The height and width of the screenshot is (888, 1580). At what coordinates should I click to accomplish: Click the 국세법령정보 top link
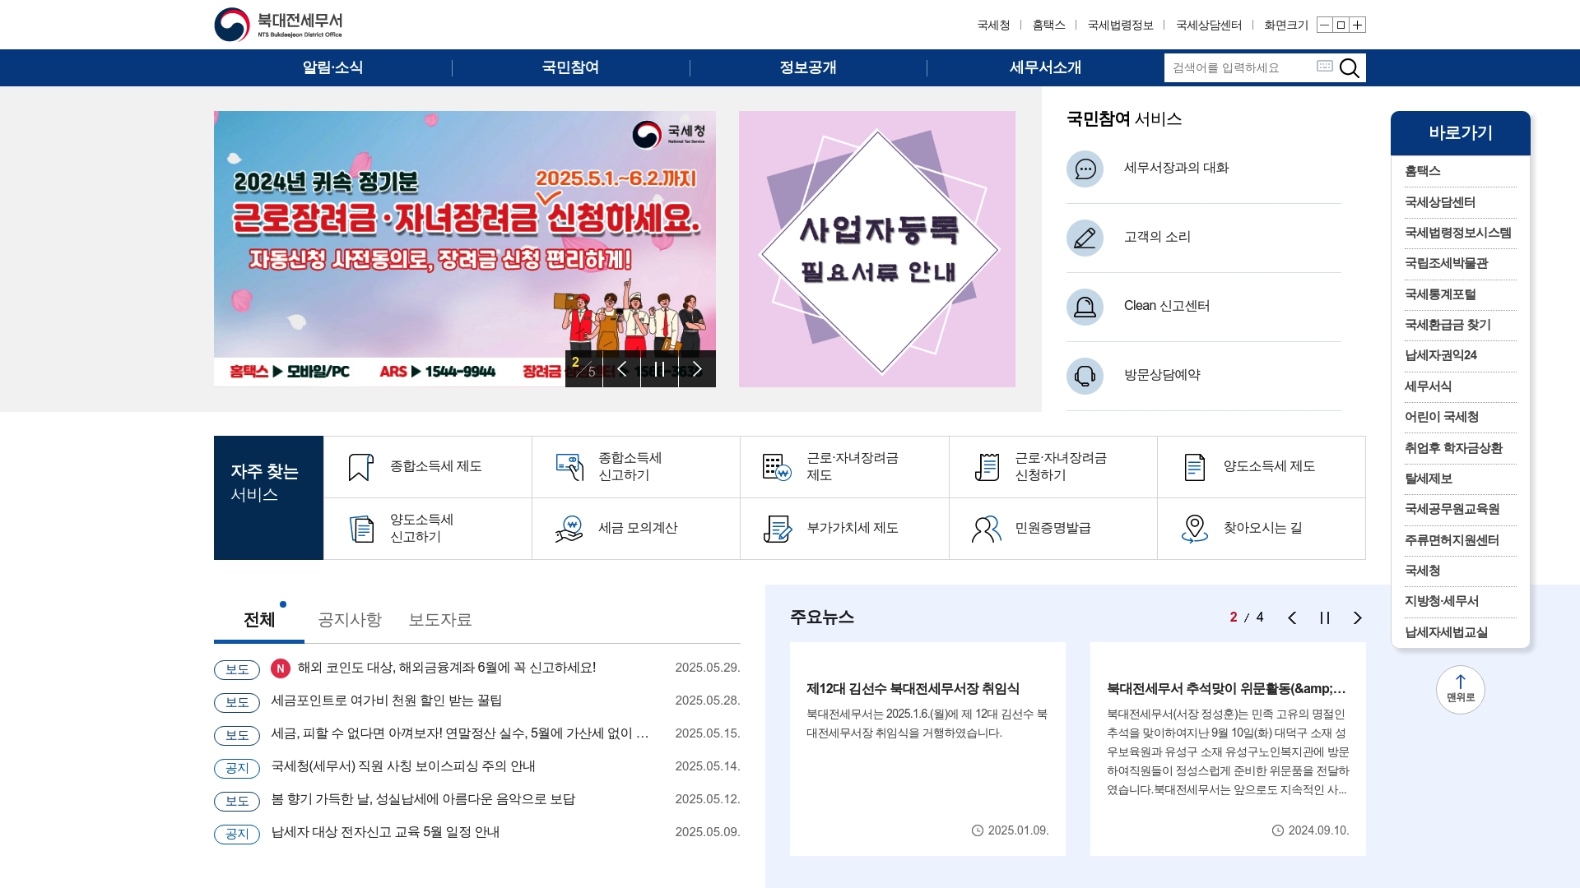click(x=1120, y=25)
